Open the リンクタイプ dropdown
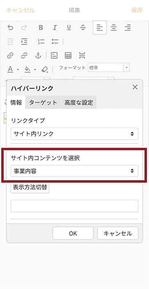 tap(75, 134)
